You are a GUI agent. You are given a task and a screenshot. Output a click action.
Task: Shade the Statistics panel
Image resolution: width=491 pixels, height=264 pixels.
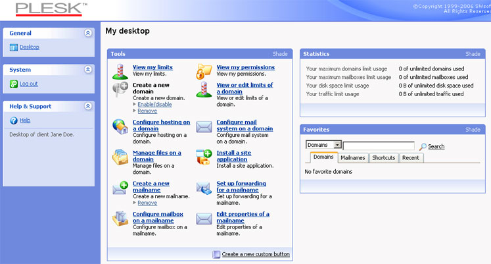[x=473, y=54]
